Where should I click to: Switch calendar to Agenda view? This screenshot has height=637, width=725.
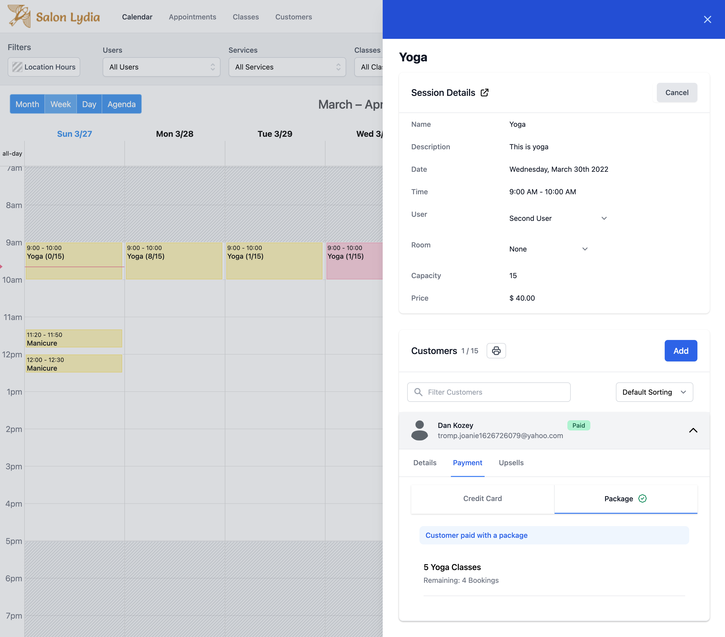[121, 104]
